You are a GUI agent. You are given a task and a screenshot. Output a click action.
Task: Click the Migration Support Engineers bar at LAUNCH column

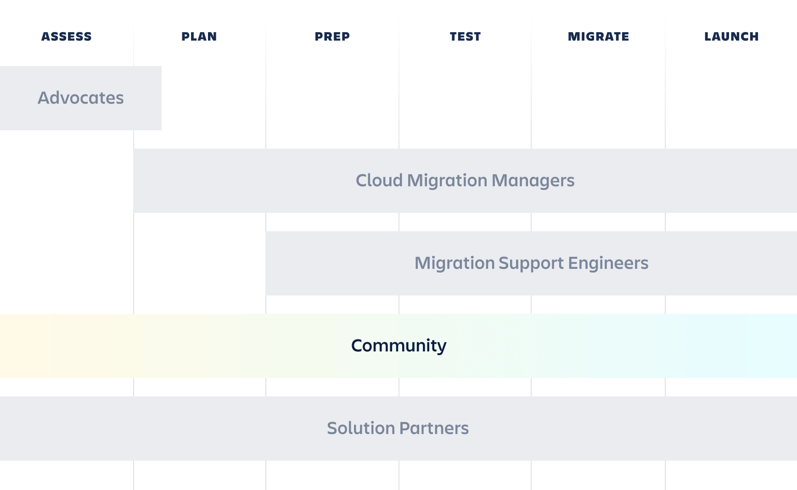tap(731, 263)
